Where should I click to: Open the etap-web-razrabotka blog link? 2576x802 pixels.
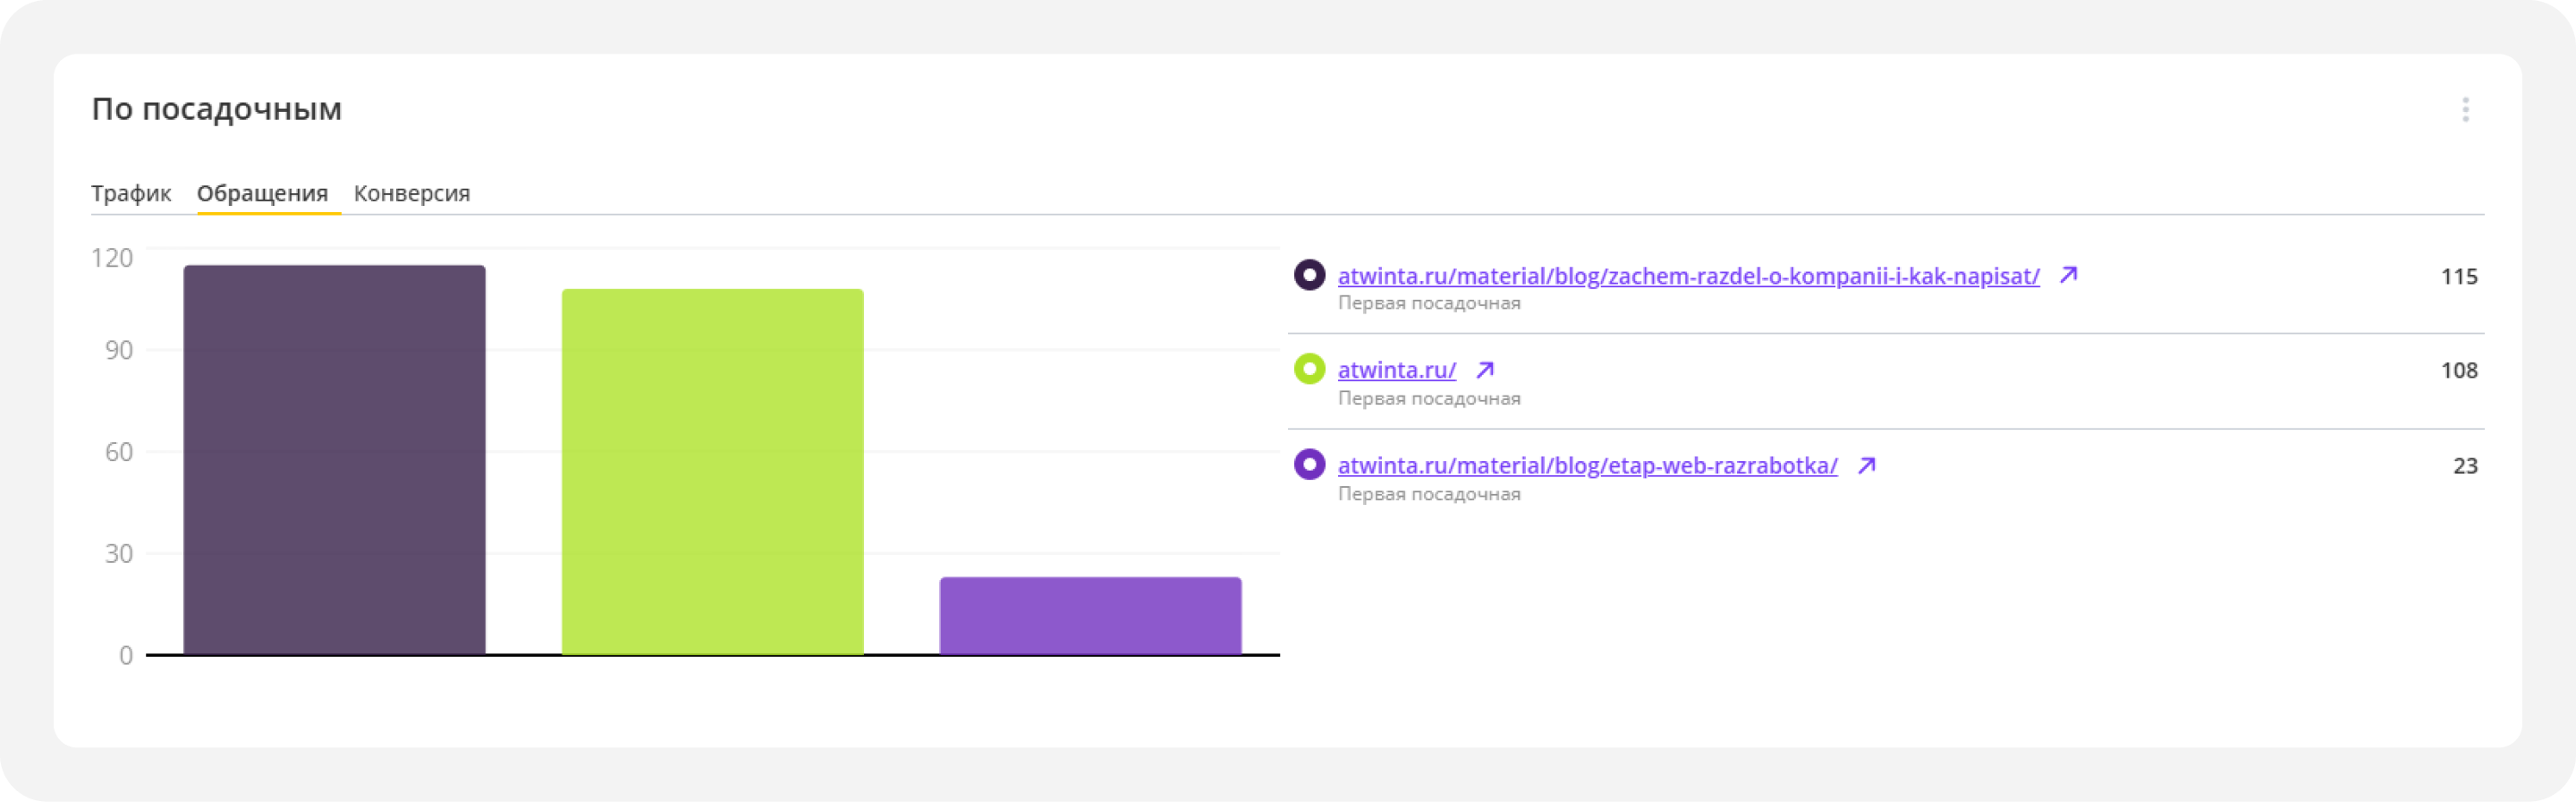1587,465
